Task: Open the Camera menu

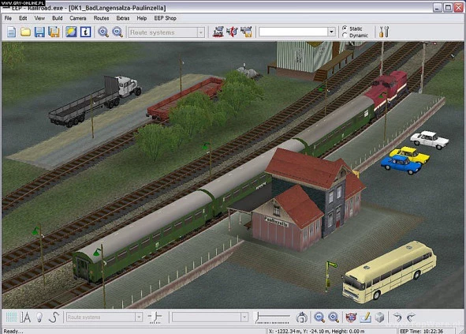Action: pos(78,18)
